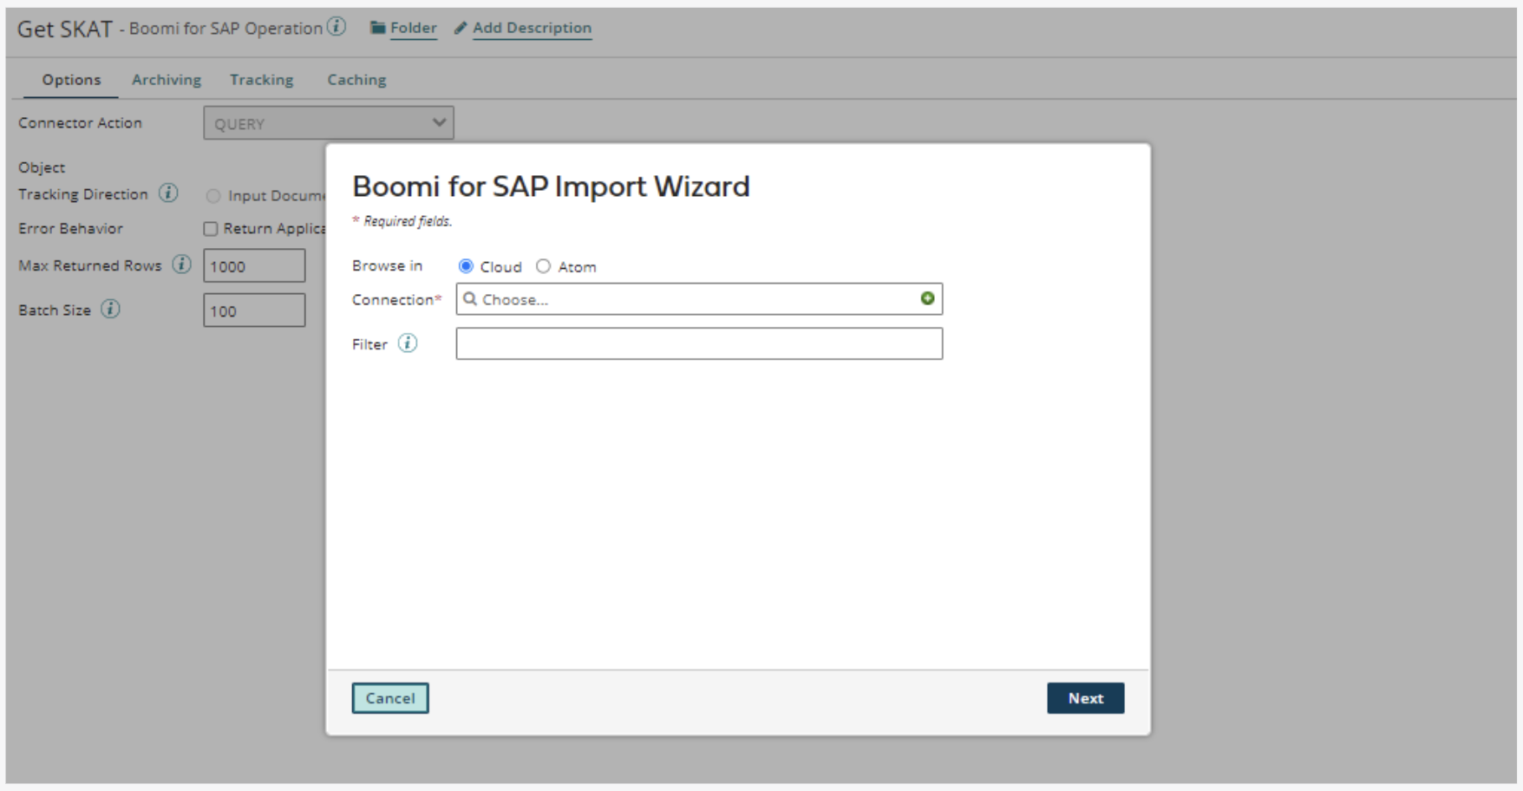Screen dimensions: 1523x791
Task: Click the folder icon in the header
Action: click(377, 28)
